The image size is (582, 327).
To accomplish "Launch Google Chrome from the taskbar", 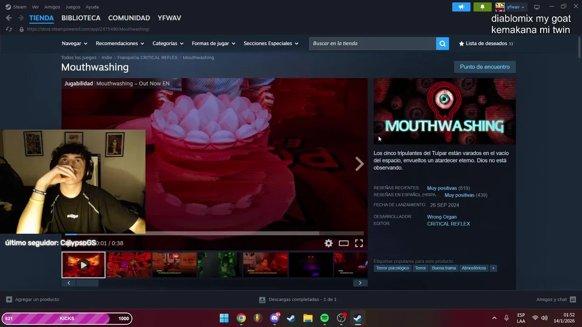I will point(241,318).
